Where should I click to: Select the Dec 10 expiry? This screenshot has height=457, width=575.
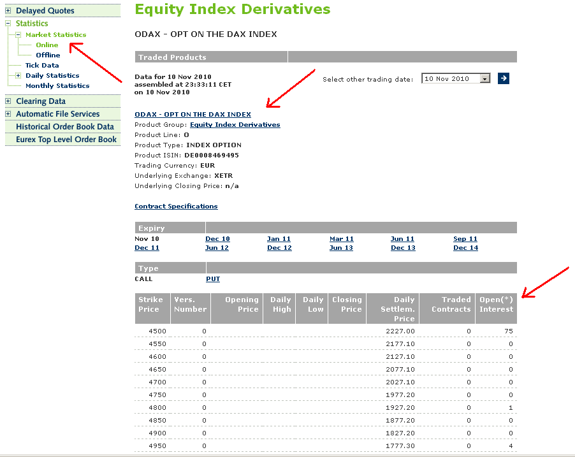pos(217,239)
